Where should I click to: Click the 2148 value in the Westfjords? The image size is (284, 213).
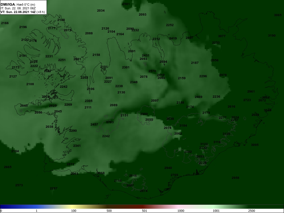[x=61, y=20]
